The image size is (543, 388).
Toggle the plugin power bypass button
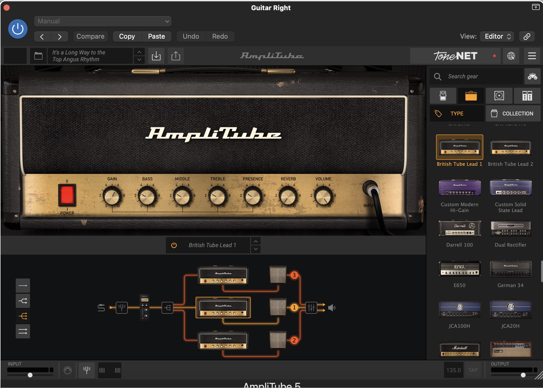tap(18, 29)
